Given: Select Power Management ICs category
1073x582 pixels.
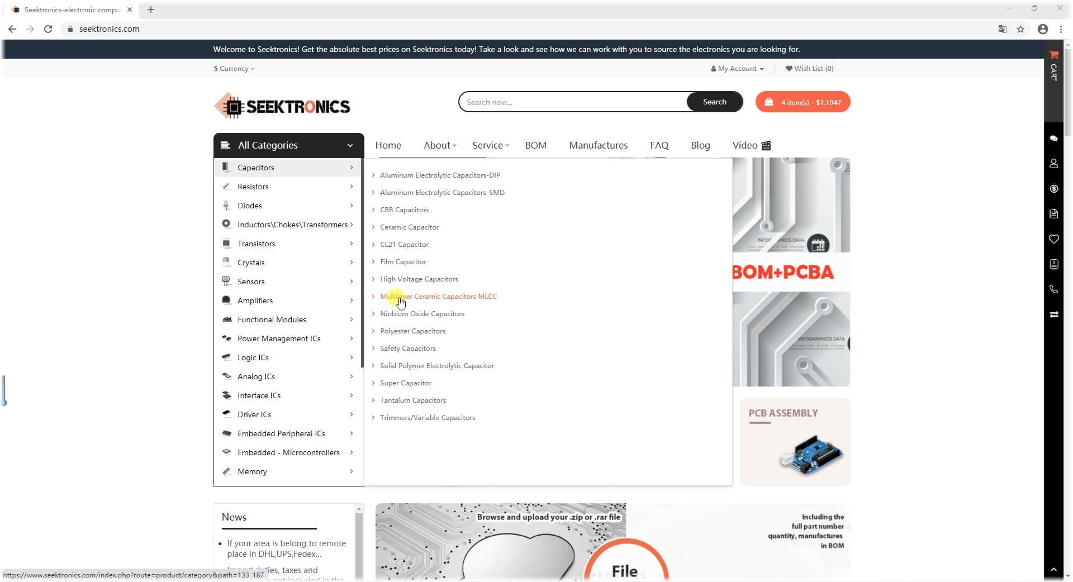Looking at the screenshot, I should click(288, 338).
